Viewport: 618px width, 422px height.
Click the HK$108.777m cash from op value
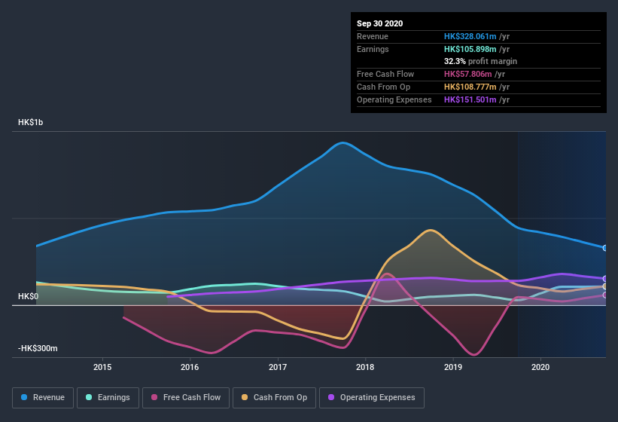point(470,87)
